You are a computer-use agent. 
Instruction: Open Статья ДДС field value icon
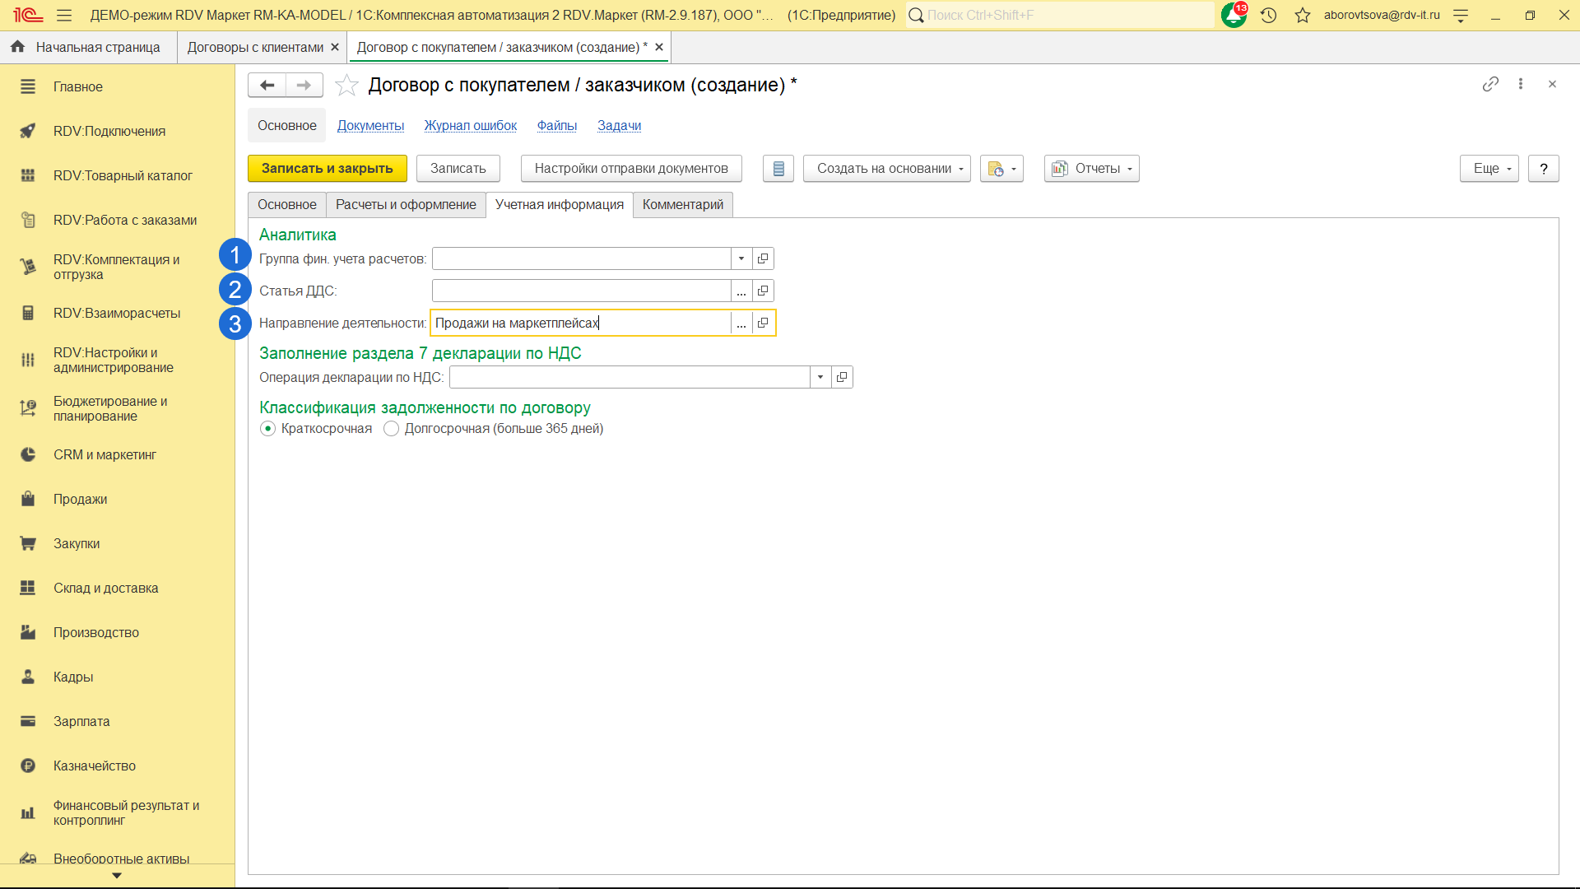[763, 291]
